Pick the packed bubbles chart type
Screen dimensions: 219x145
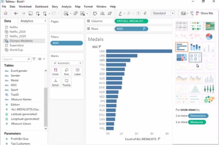(x=209, y=99)
